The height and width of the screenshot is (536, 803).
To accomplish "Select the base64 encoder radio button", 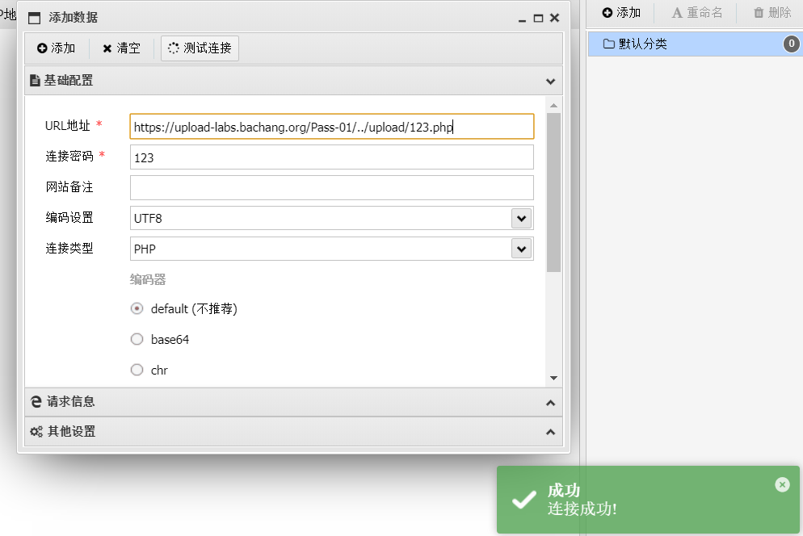I will 137,339.
